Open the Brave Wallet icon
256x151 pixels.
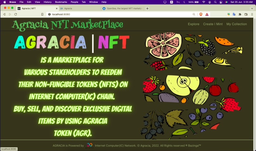click(x=246, y=14)
